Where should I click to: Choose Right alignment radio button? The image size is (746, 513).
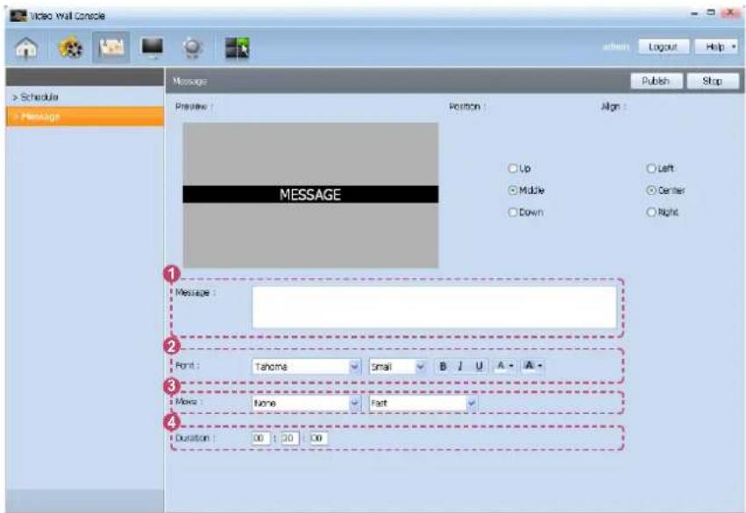coord(650,212)
